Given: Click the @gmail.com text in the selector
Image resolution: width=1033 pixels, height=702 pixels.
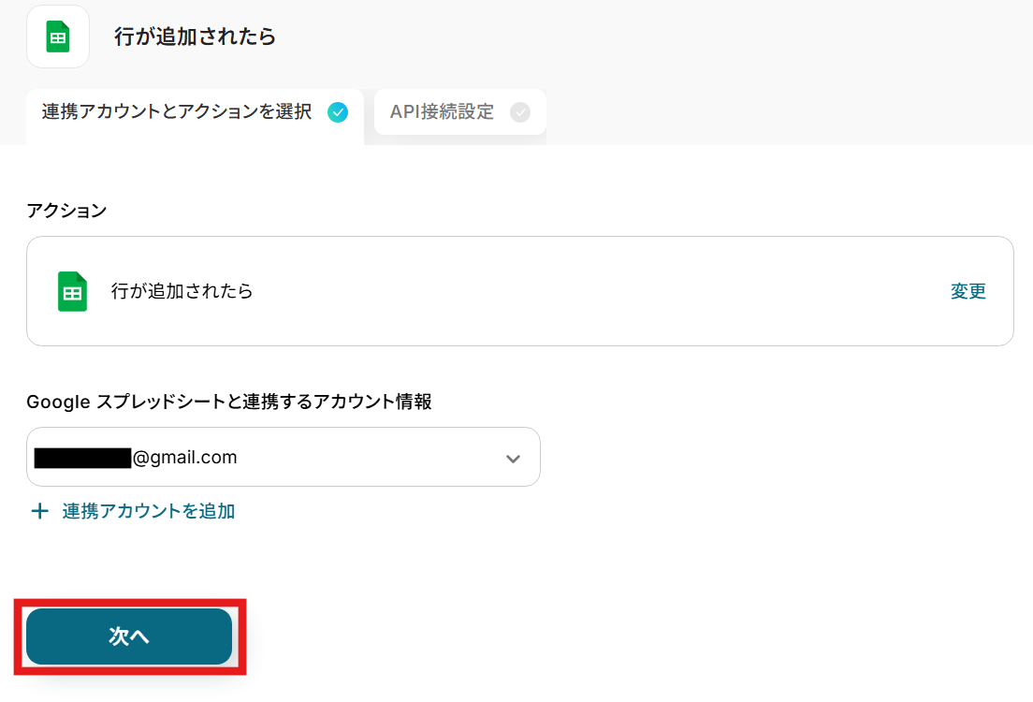Looking at the screenshot, I should click(184, 458).
